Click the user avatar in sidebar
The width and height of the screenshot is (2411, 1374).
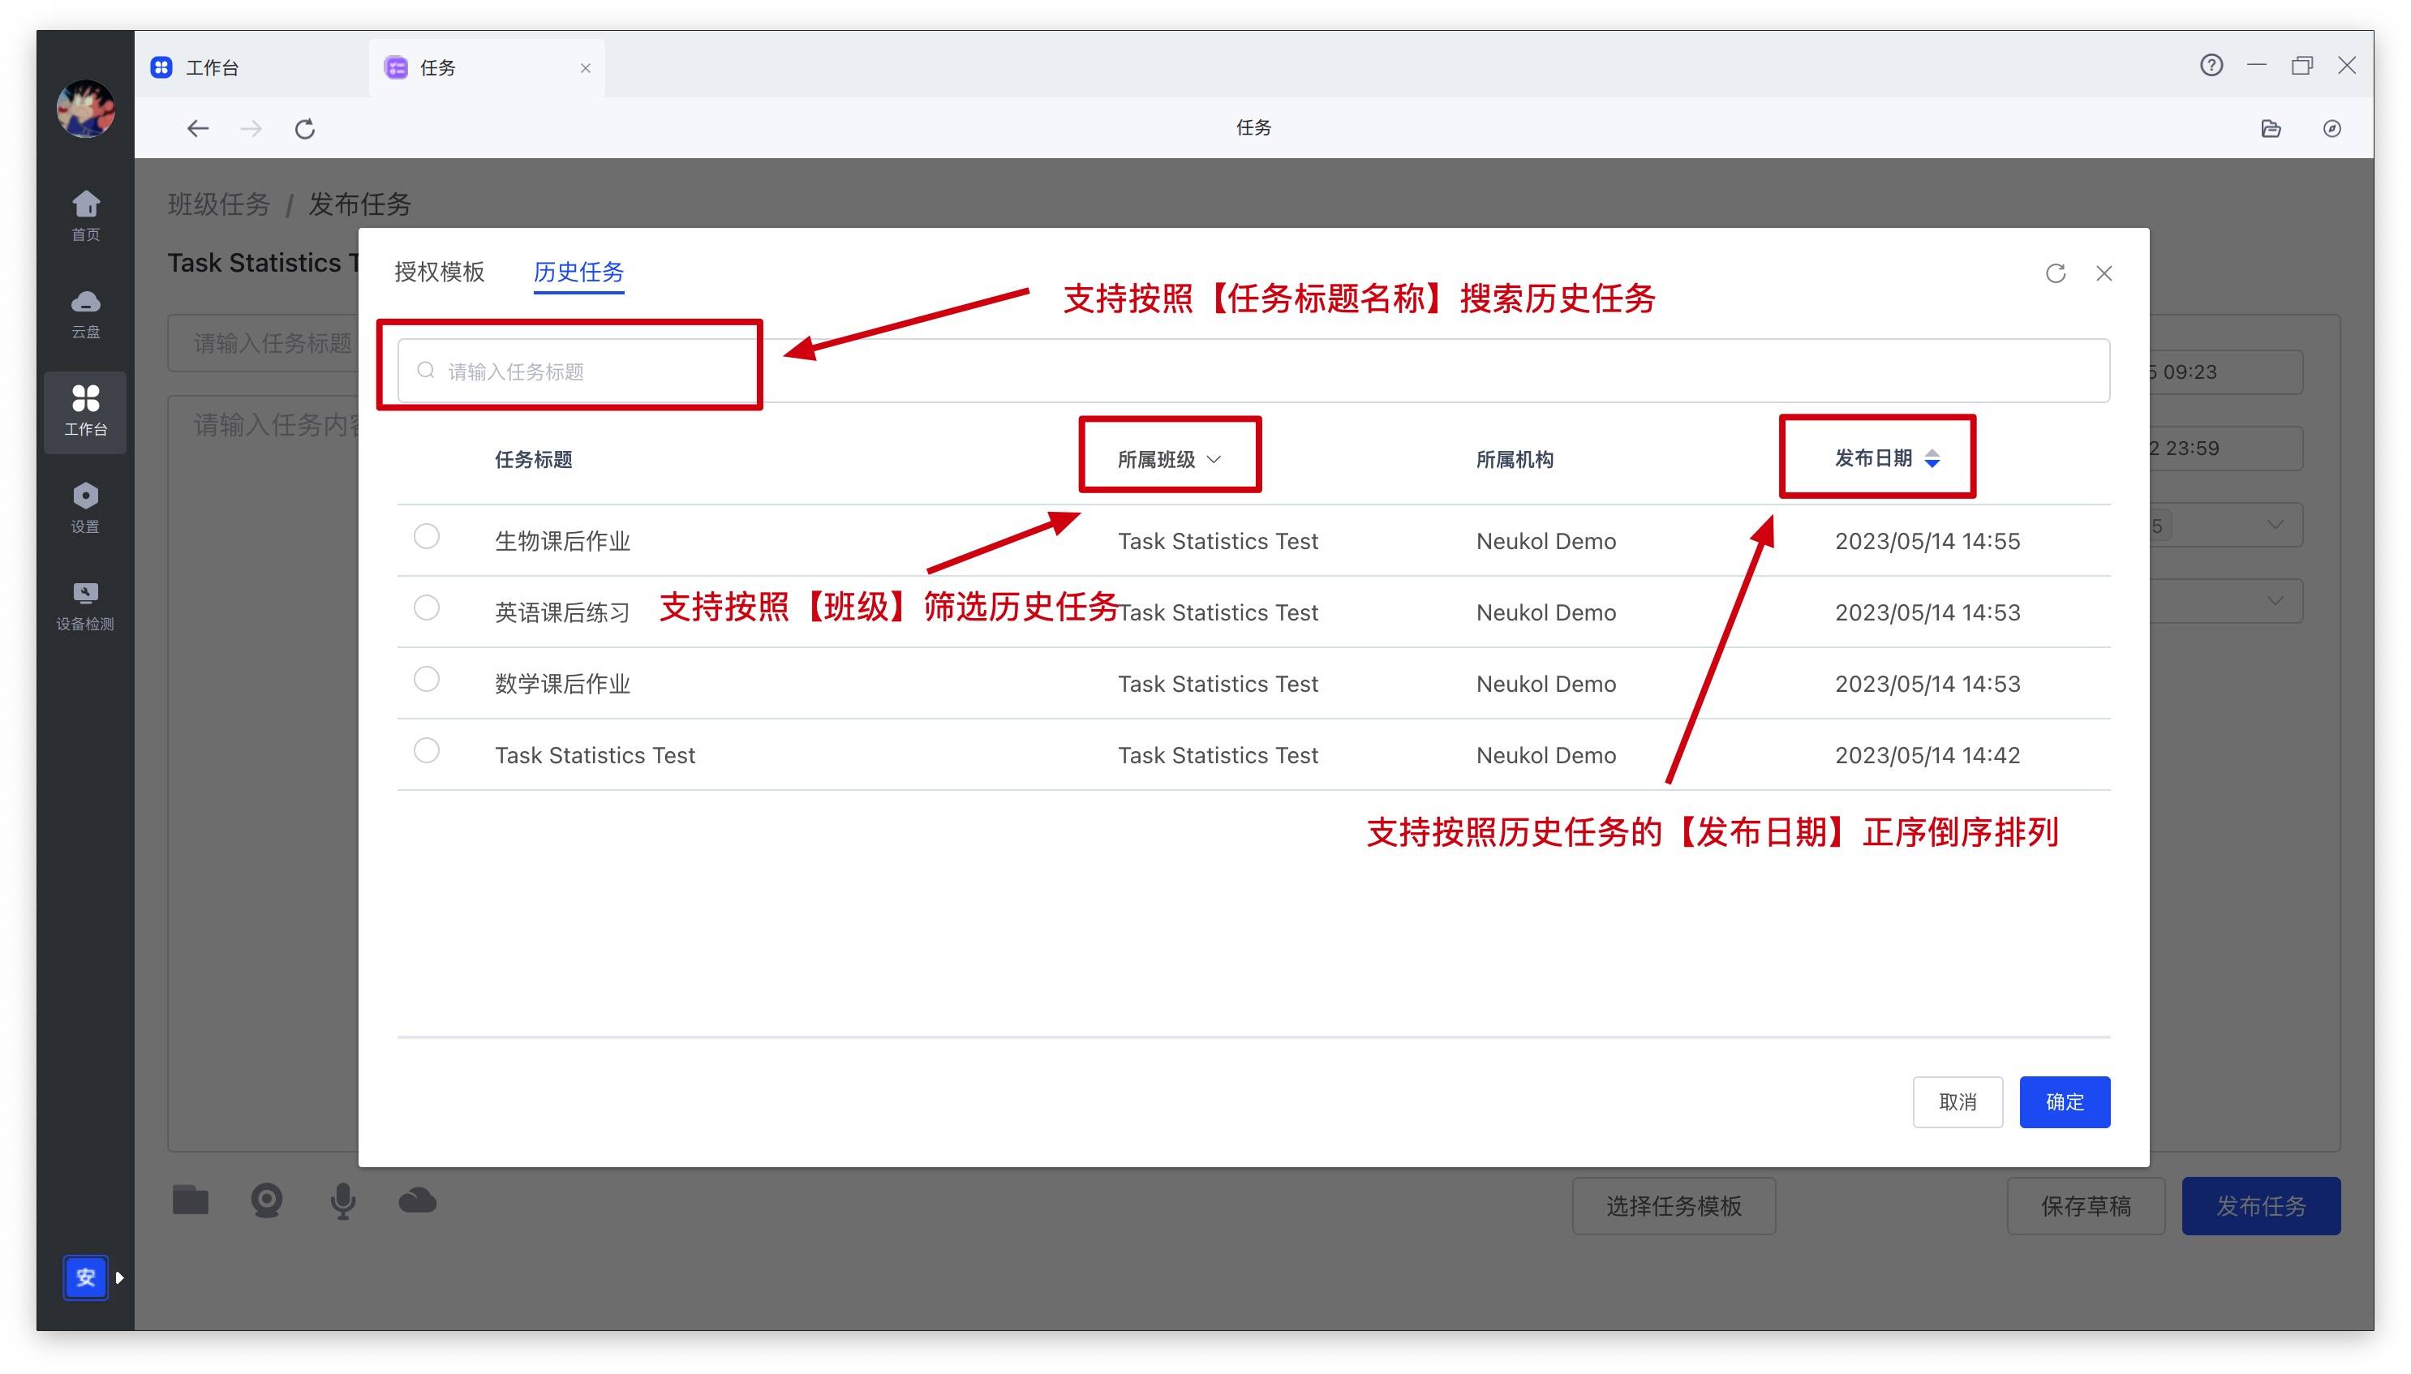point(85,109)
